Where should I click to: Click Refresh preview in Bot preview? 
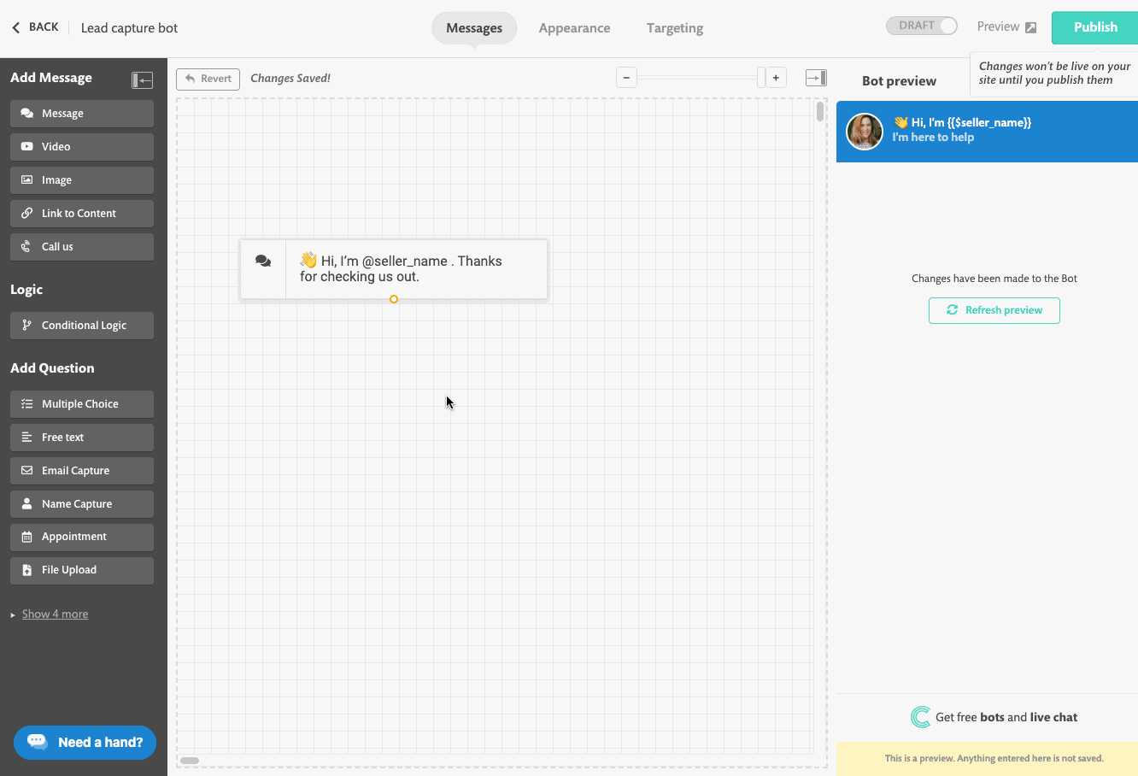tap(994, 310)
